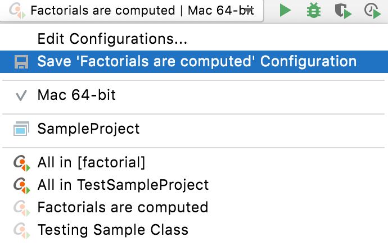Open Edit Configurations...

[x=112, y=39]
